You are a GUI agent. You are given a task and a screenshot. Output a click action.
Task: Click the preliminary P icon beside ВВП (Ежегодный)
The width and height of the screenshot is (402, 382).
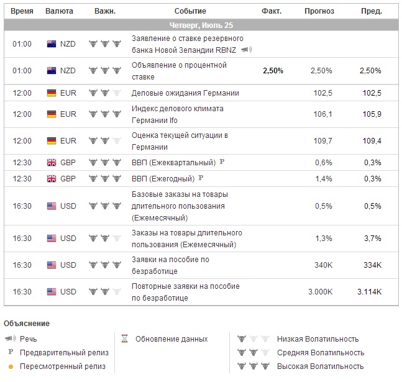(x=201, y=178)
